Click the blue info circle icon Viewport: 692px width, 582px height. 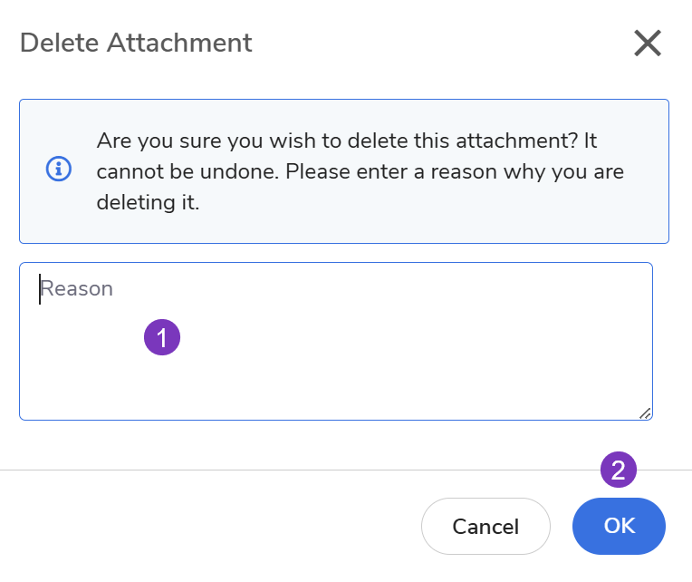59,170
